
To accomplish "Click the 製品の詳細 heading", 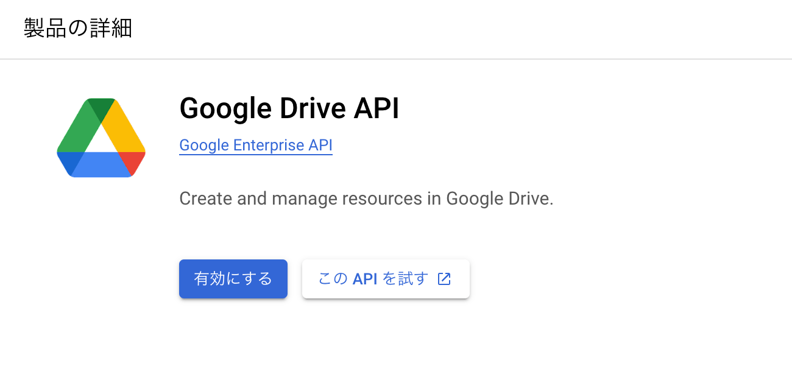I will (78, 29).
